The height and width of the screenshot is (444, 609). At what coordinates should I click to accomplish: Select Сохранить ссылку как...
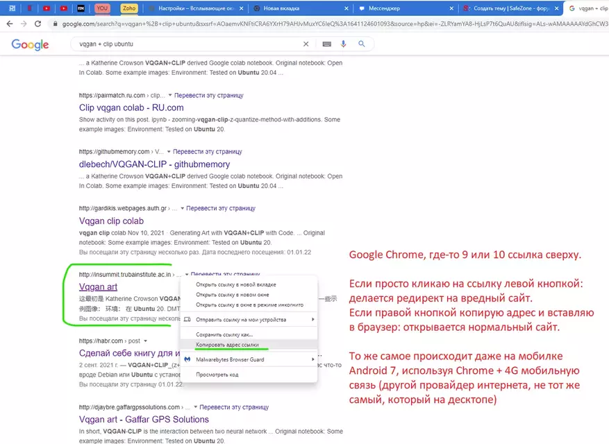(249, 334)
